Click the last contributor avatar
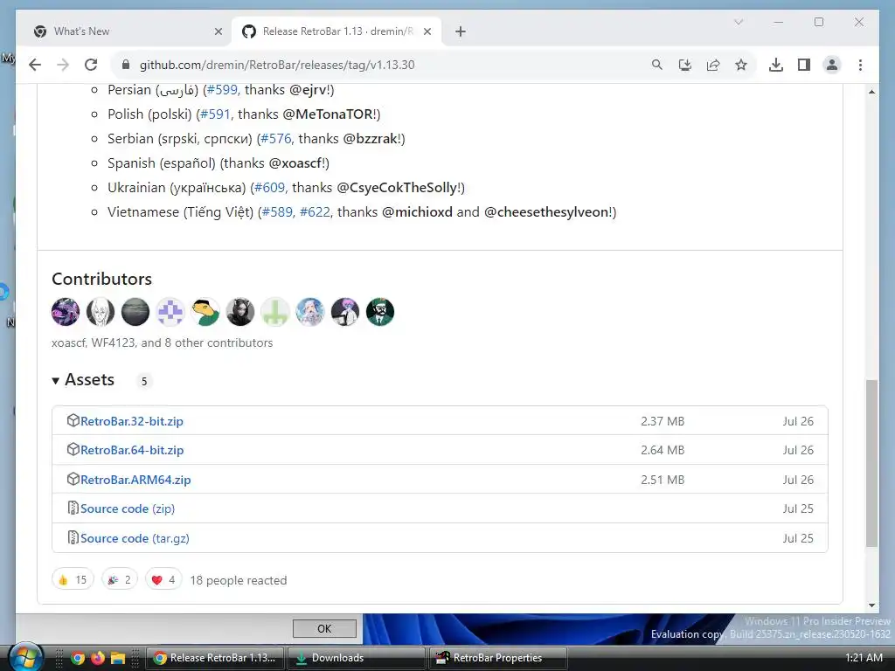Viewport: 895px width, 671px height. click(x=380, y=312)
